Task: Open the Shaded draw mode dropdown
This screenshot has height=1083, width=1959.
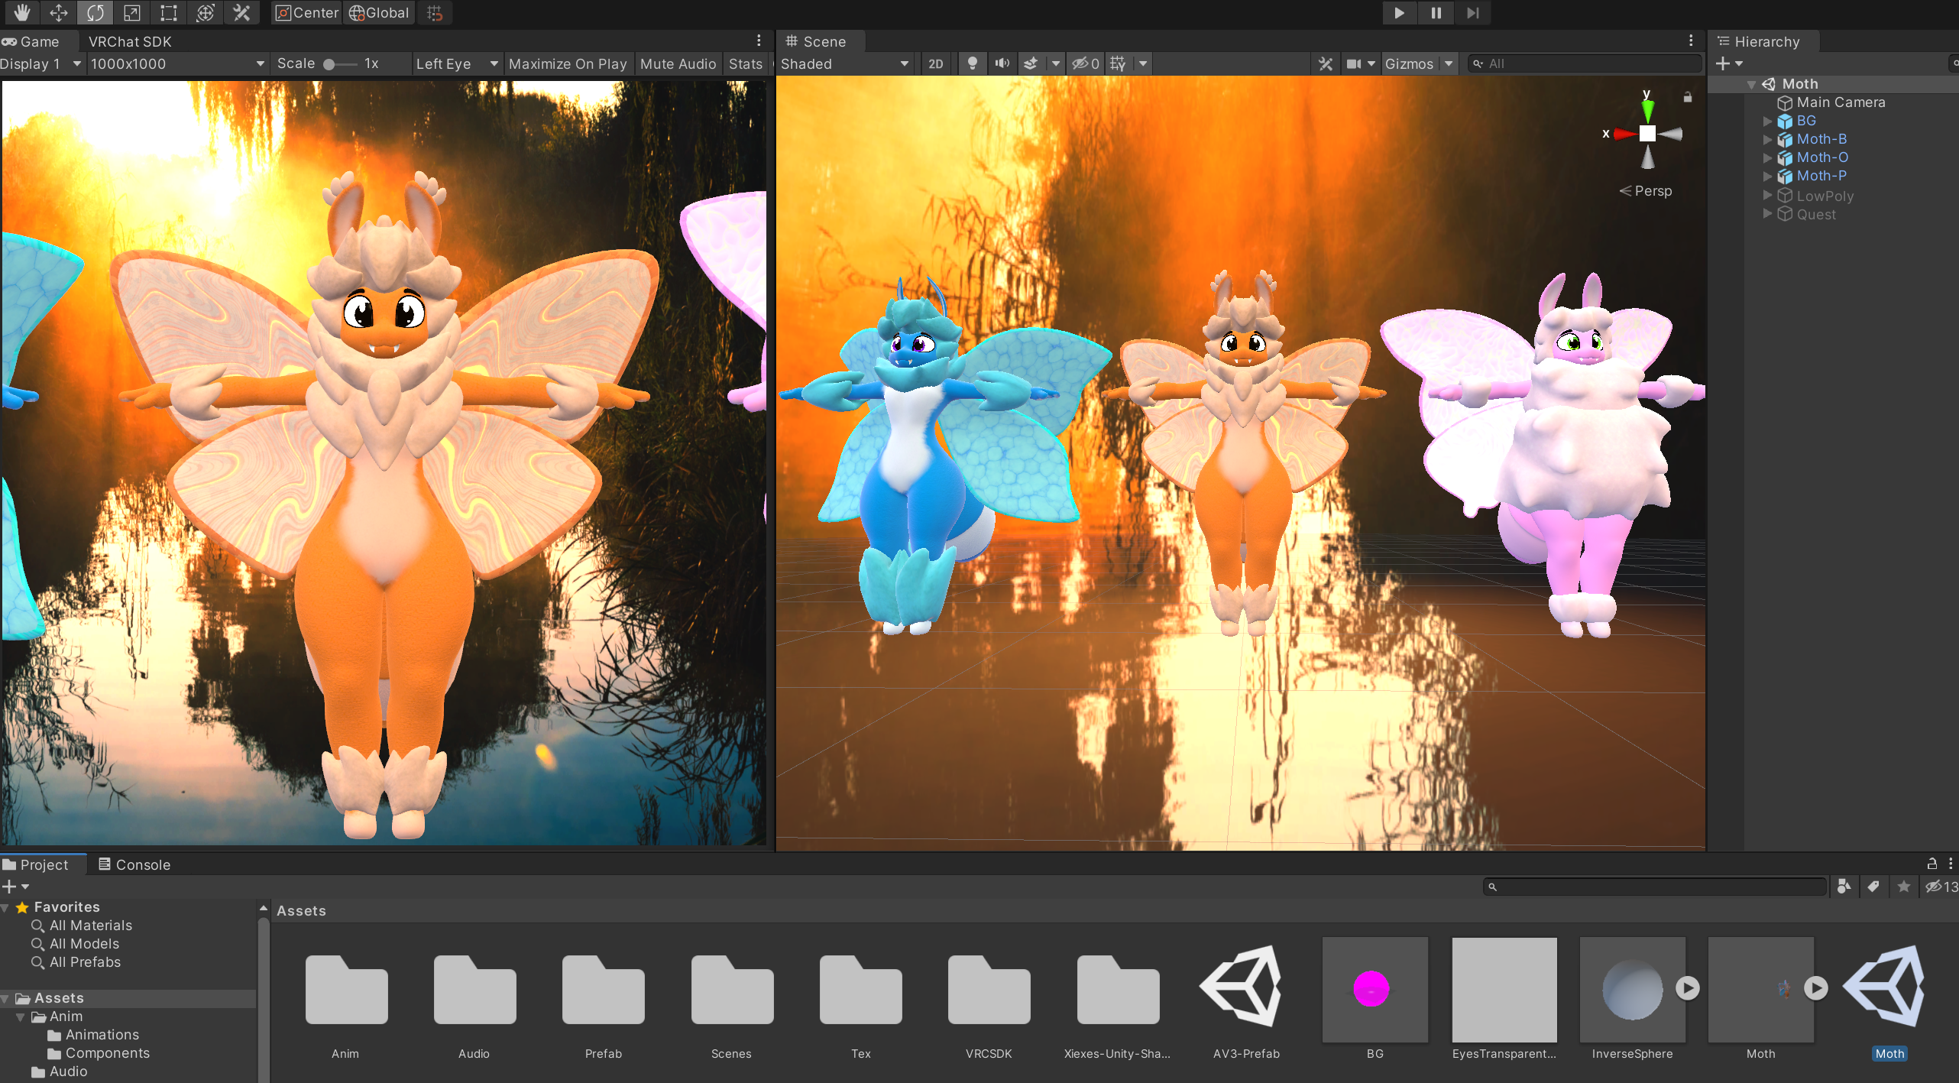Action: [845, 64]
